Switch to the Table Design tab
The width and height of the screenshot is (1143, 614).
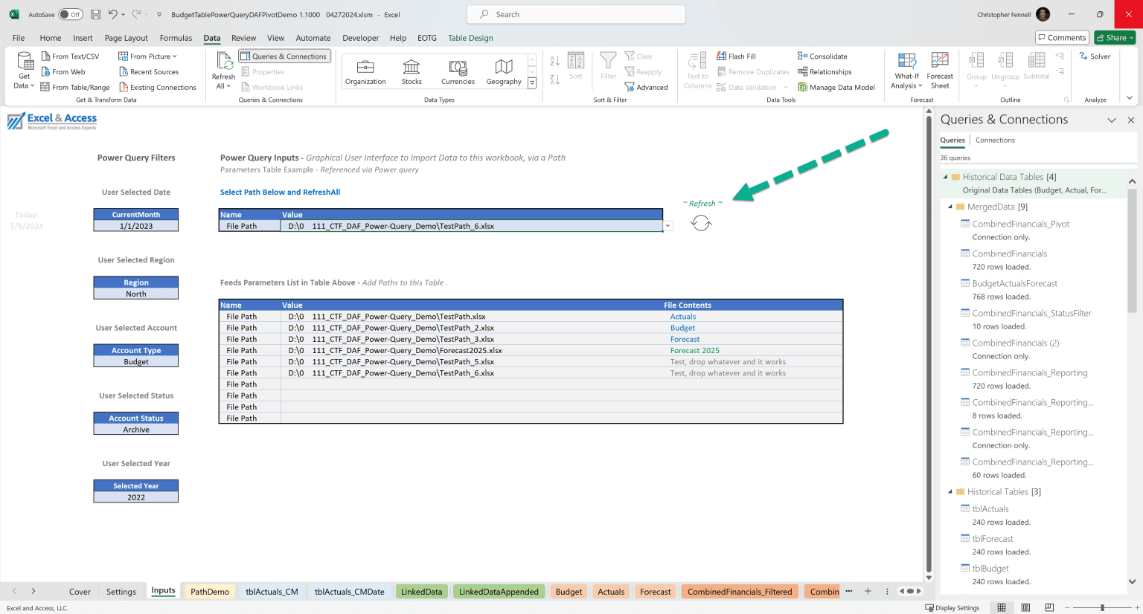point(470,38)
